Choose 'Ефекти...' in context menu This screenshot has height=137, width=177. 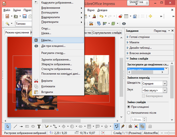click(58, 40)
